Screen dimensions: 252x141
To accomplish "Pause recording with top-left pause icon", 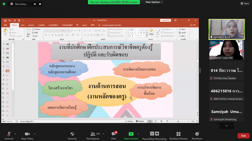I will [35, 4].
